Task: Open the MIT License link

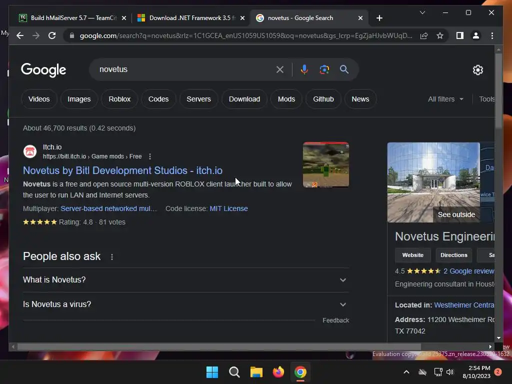Action: 228,208
